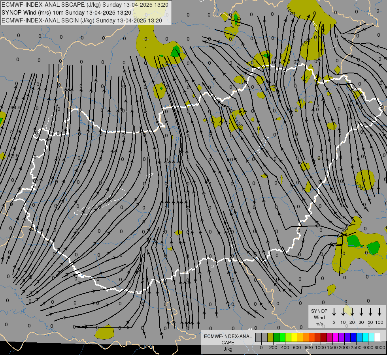Click the '5' speed label in wind legend
Viewport: 387px width, 355px height.
334,322
